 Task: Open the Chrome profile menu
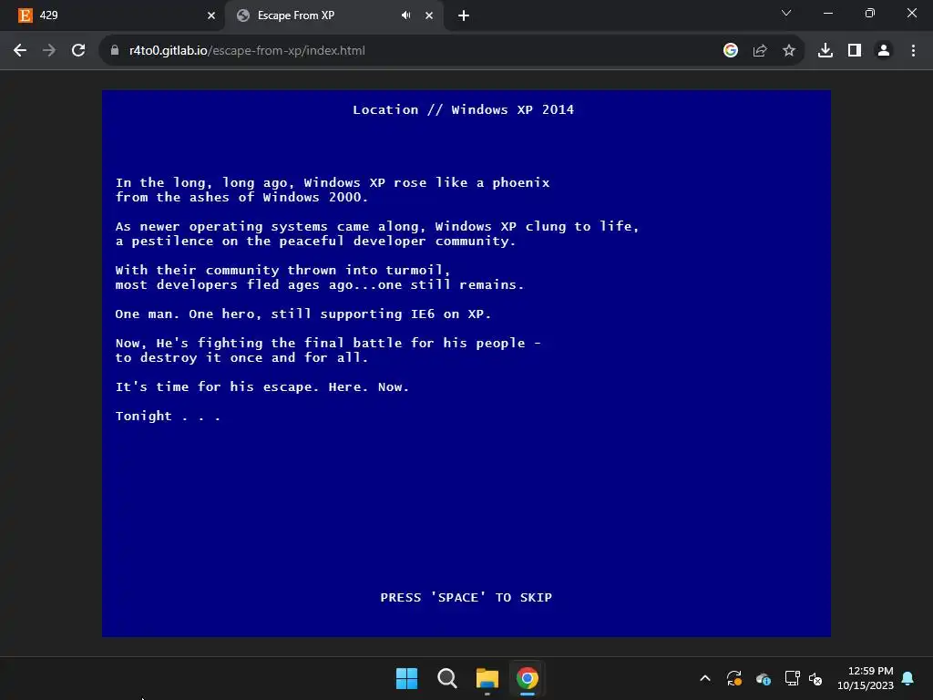coord(884,51)
